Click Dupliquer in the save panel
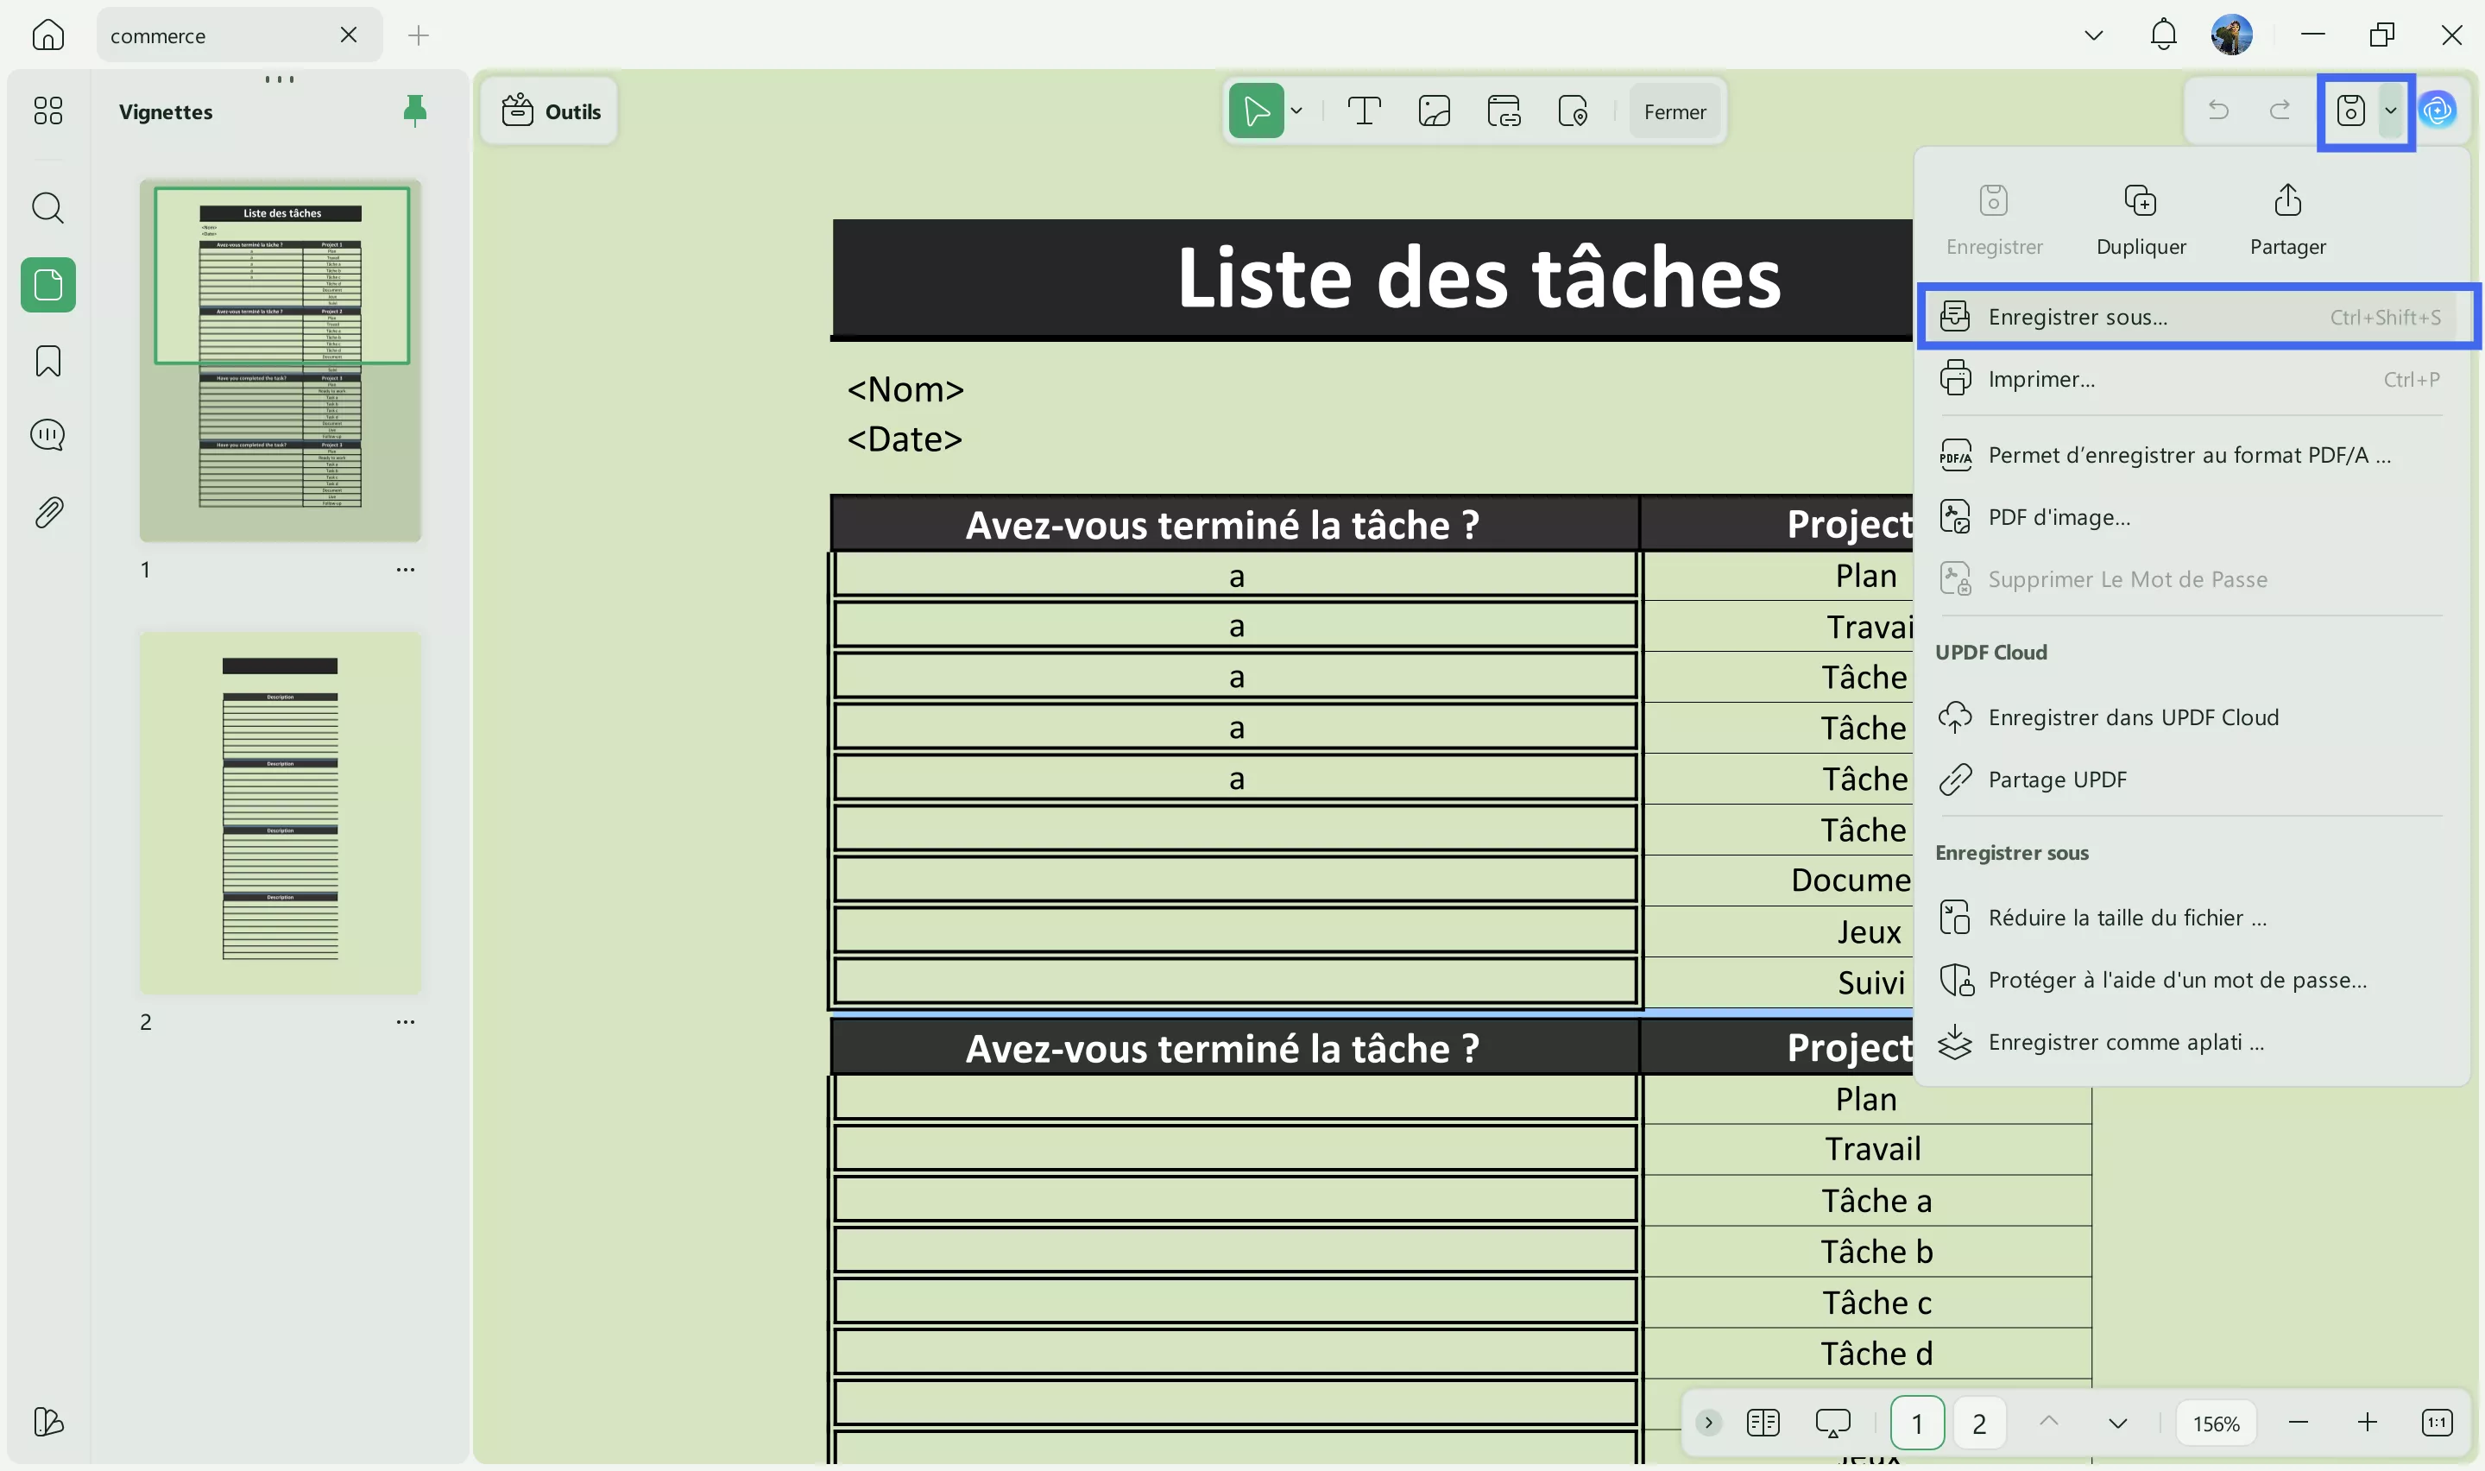This screenshot has height=1471, width=2485. (2141, 219)
